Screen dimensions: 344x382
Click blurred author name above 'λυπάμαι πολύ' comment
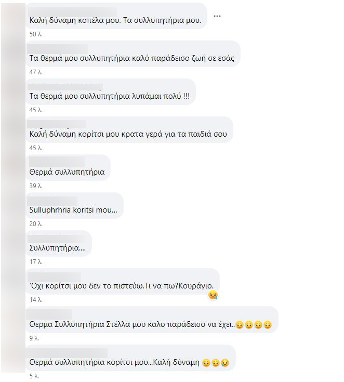(x=65, y=87)
